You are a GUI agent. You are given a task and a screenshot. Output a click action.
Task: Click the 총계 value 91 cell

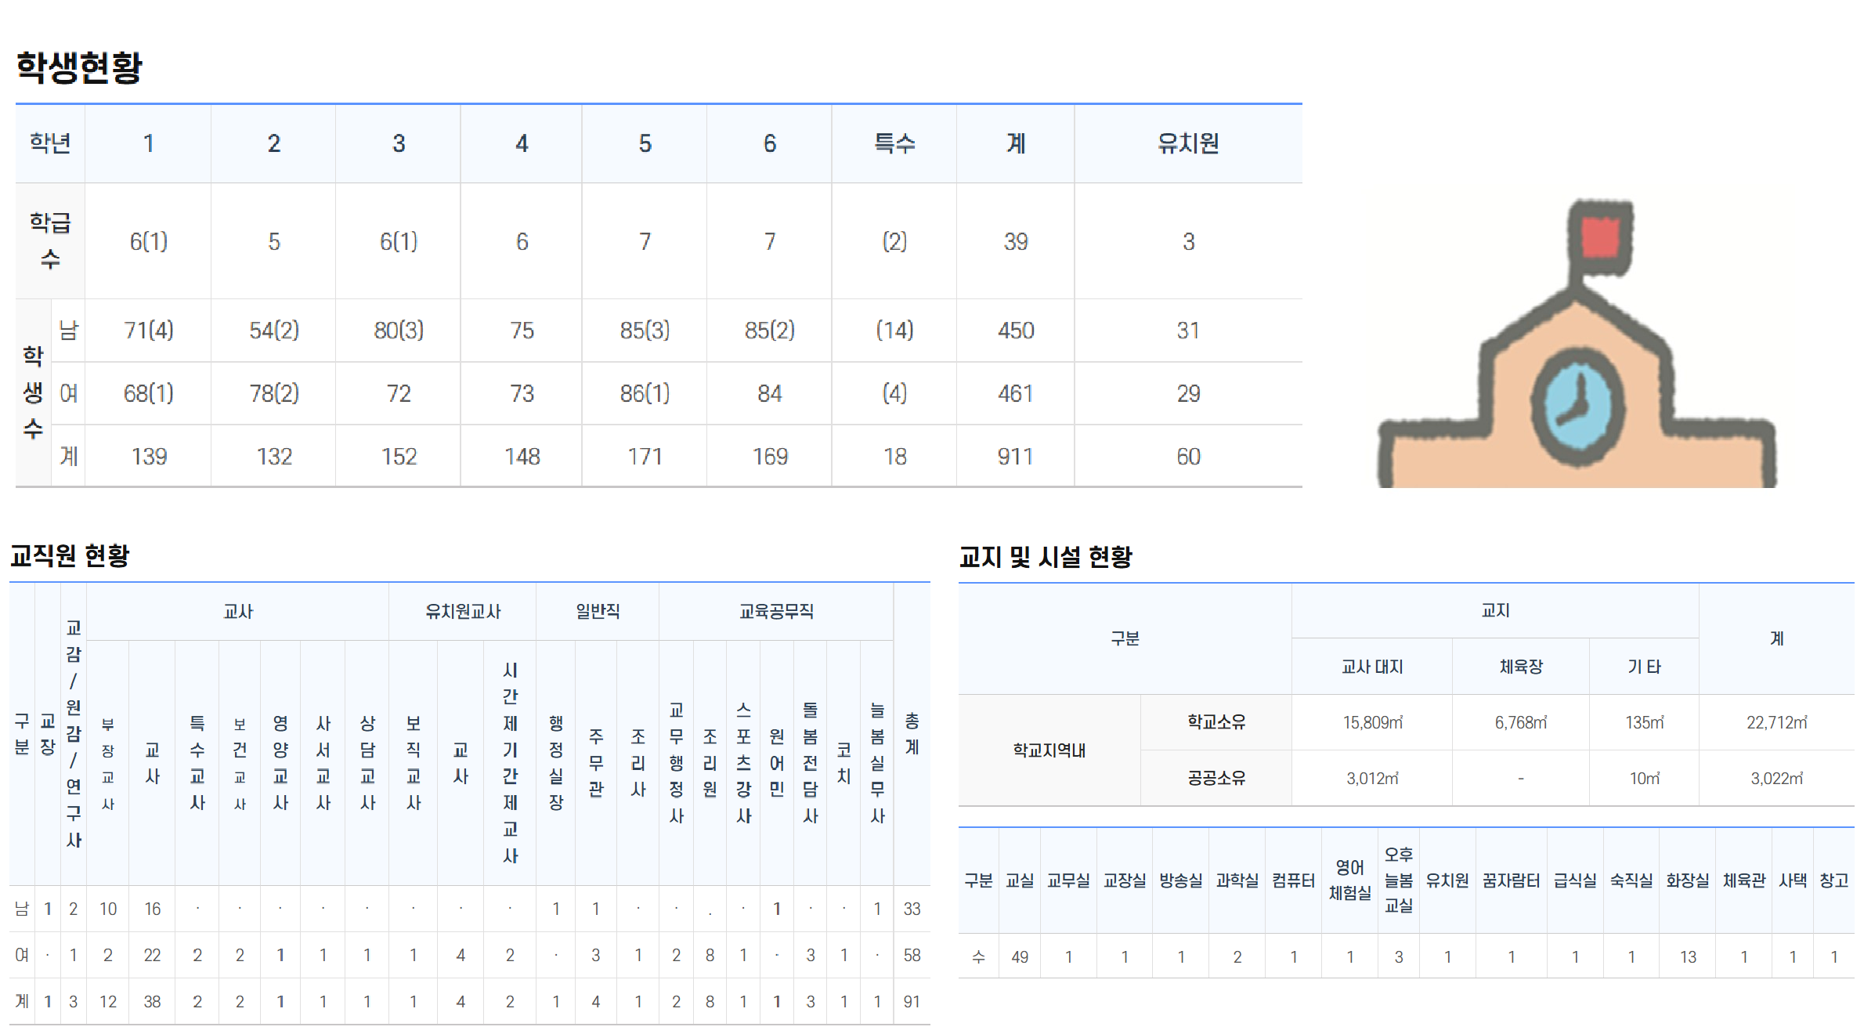[x=912, y=1001]
